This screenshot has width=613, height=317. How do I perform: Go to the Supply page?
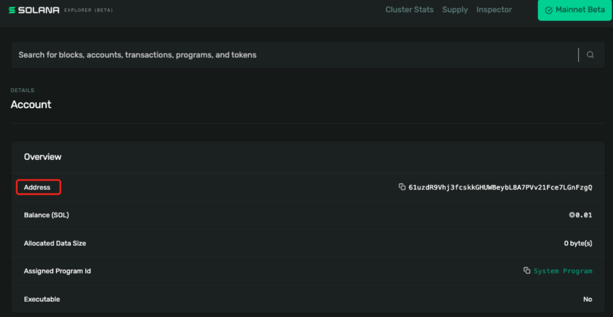click(x=455, y=10)
